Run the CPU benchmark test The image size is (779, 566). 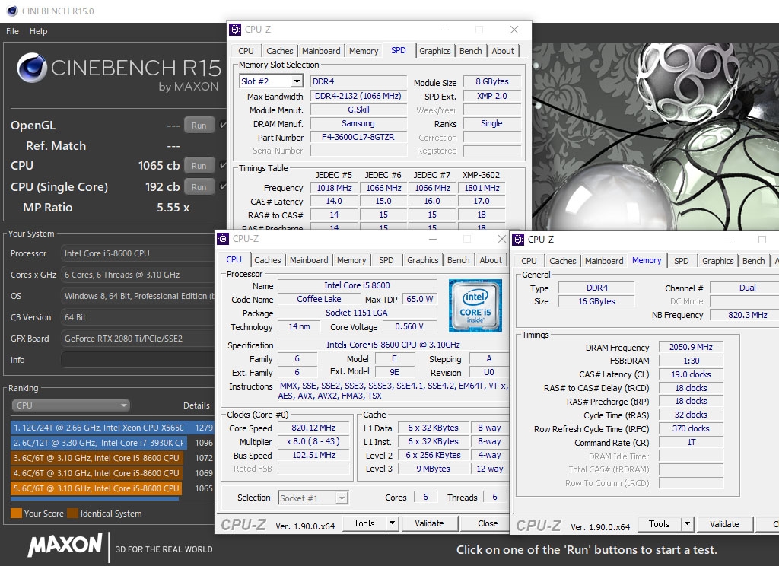(199, 165)
